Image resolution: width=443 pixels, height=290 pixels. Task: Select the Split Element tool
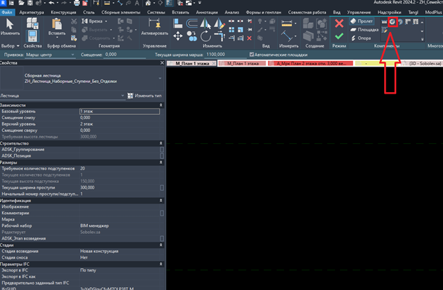pos(231,21)
